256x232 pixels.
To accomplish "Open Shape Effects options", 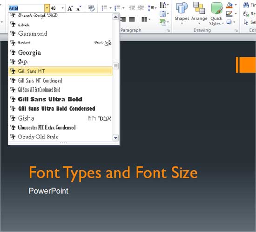I will coord(229,22).
